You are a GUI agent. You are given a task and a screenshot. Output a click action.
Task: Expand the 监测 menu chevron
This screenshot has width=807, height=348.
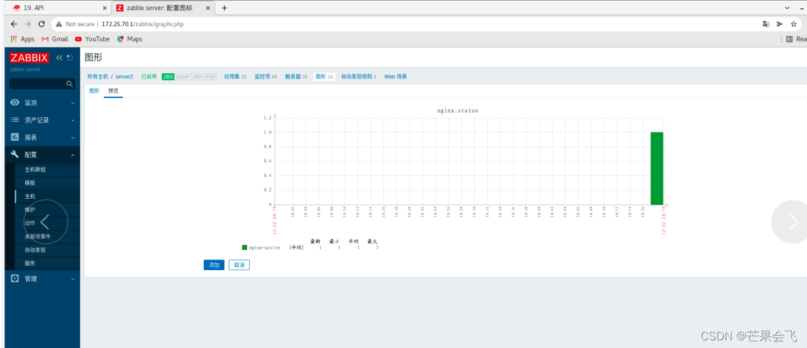[x=73, y=103]
